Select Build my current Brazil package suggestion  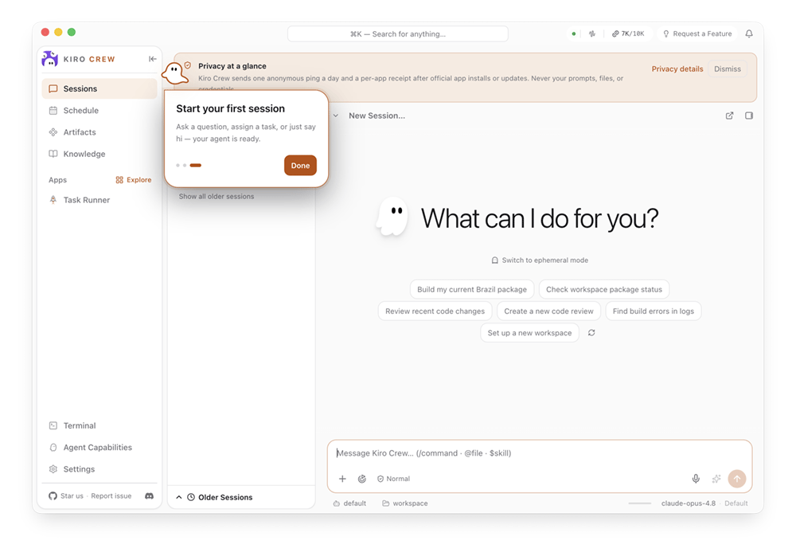click(x=471, y=290)
